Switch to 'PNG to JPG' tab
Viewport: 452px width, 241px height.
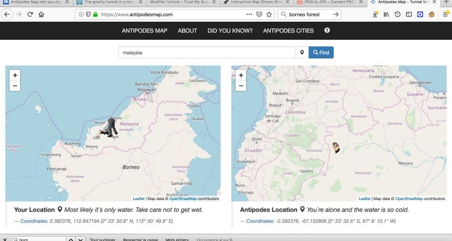pyautogui.click(x=330, y=2)
